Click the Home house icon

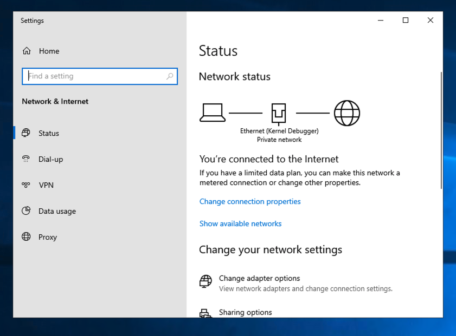click(27, 51)
